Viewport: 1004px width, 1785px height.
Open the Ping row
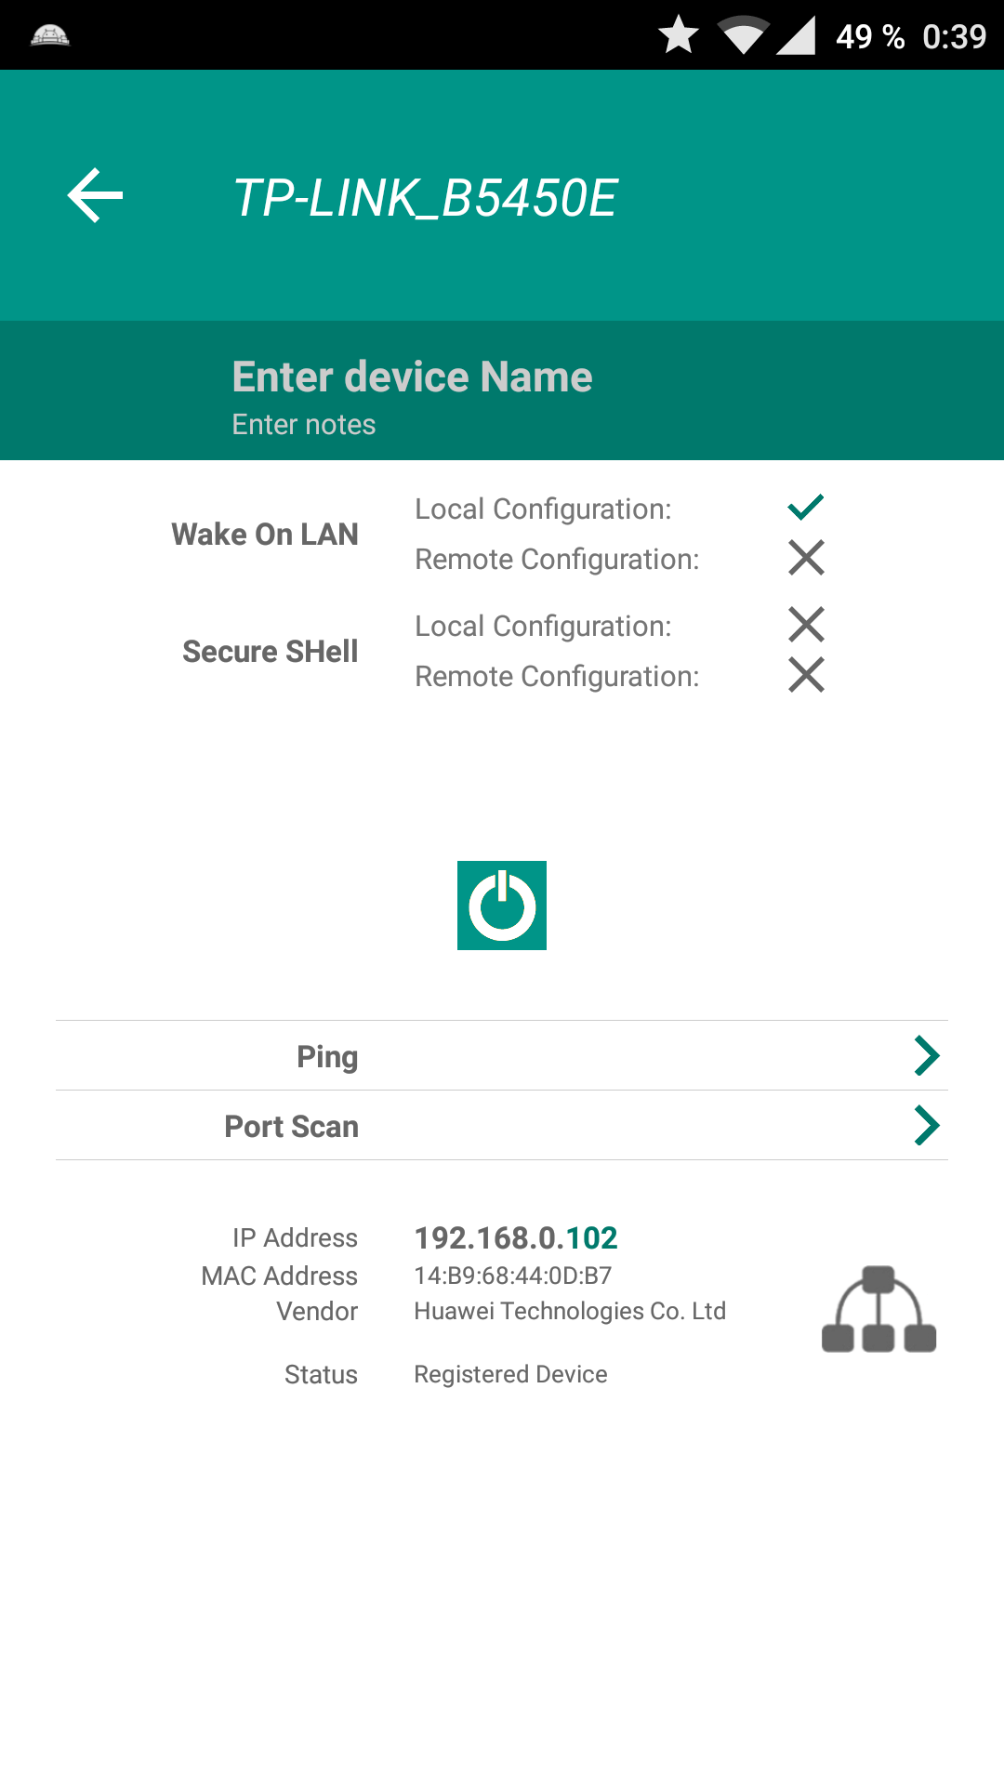coord(502,1055)
